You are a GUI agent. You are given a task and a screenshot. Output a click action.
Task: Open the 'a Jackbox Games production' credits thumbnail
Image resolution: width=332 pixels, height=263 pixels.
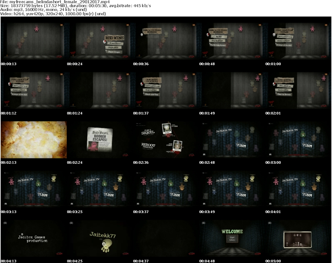pos(34,238)
